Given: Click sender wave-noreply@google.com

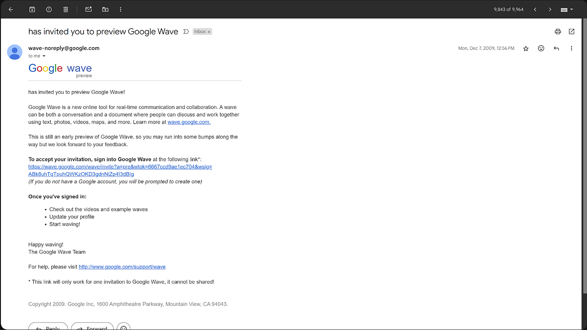Looking at the screenshot, I should 64,48.
